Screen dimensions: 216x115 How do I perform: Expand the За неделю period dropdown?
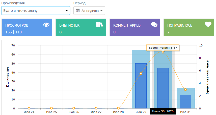[x=89, y=11]
